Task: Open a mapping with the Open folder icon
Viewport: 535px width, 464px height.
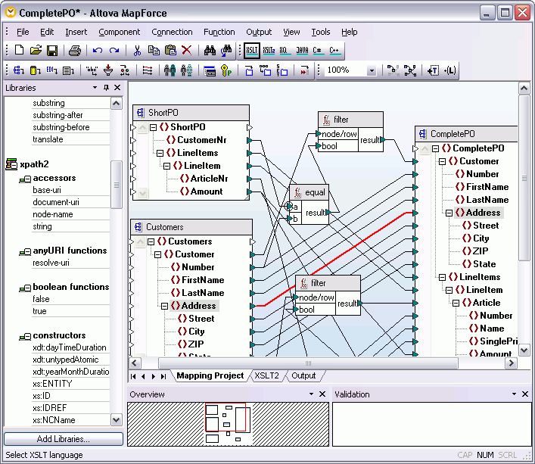Action: click(x=36, y=51)
